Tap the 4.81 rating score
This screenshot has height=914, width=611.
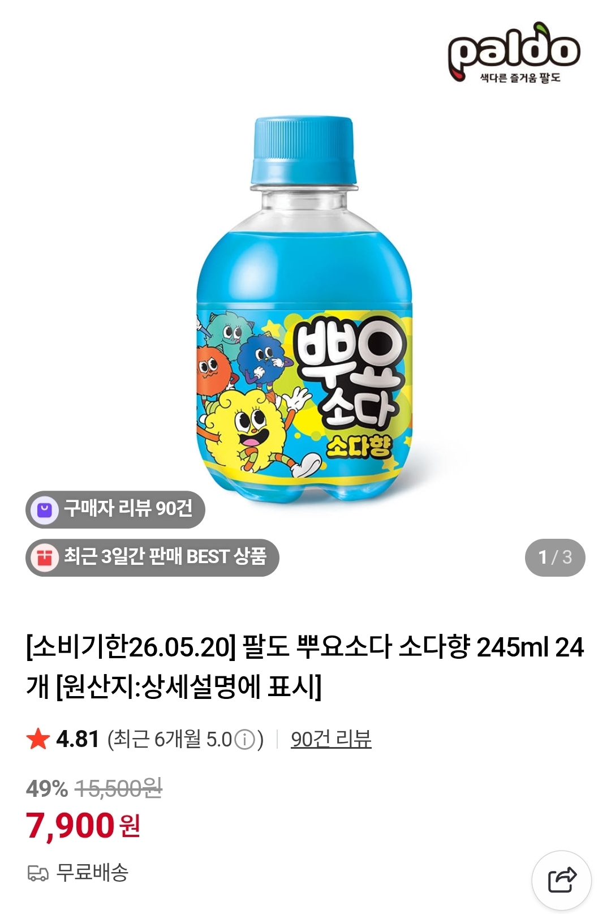[78, 739]
